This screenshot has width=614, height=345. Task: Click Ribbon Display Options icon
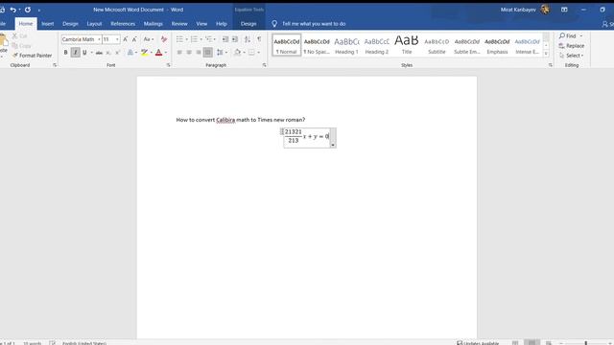tap(564, 10)
